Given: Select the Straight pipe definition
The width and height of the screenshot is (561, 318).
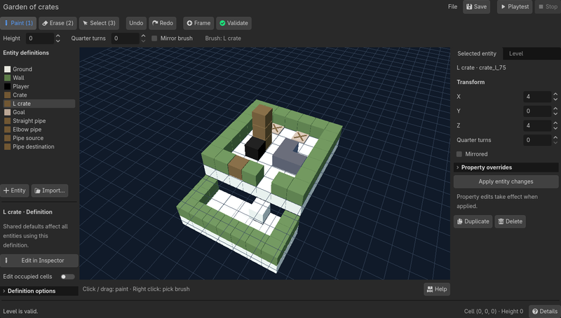Looking at the screenshot, I should pos(39,120).
